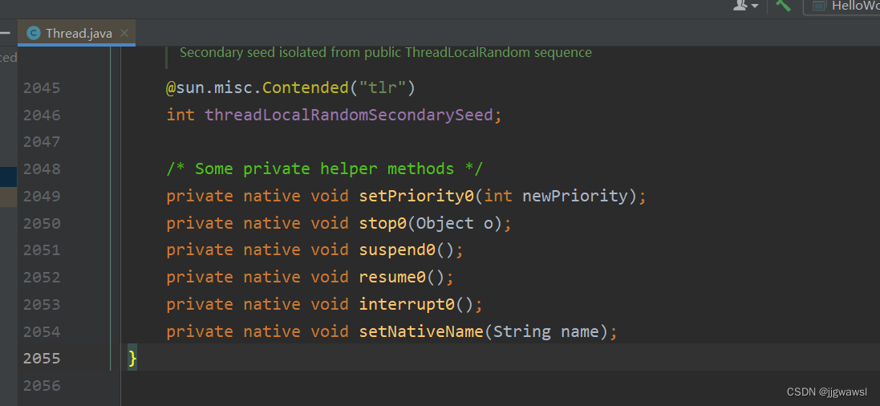Click the Object type in stop0 signature
This screenshot has width=880, height=406.
[445, 223]
